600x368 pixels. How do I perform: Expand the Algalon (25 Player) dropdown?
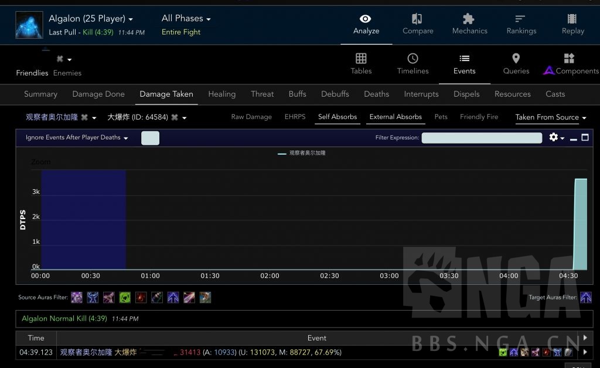(x=91, y=19)
